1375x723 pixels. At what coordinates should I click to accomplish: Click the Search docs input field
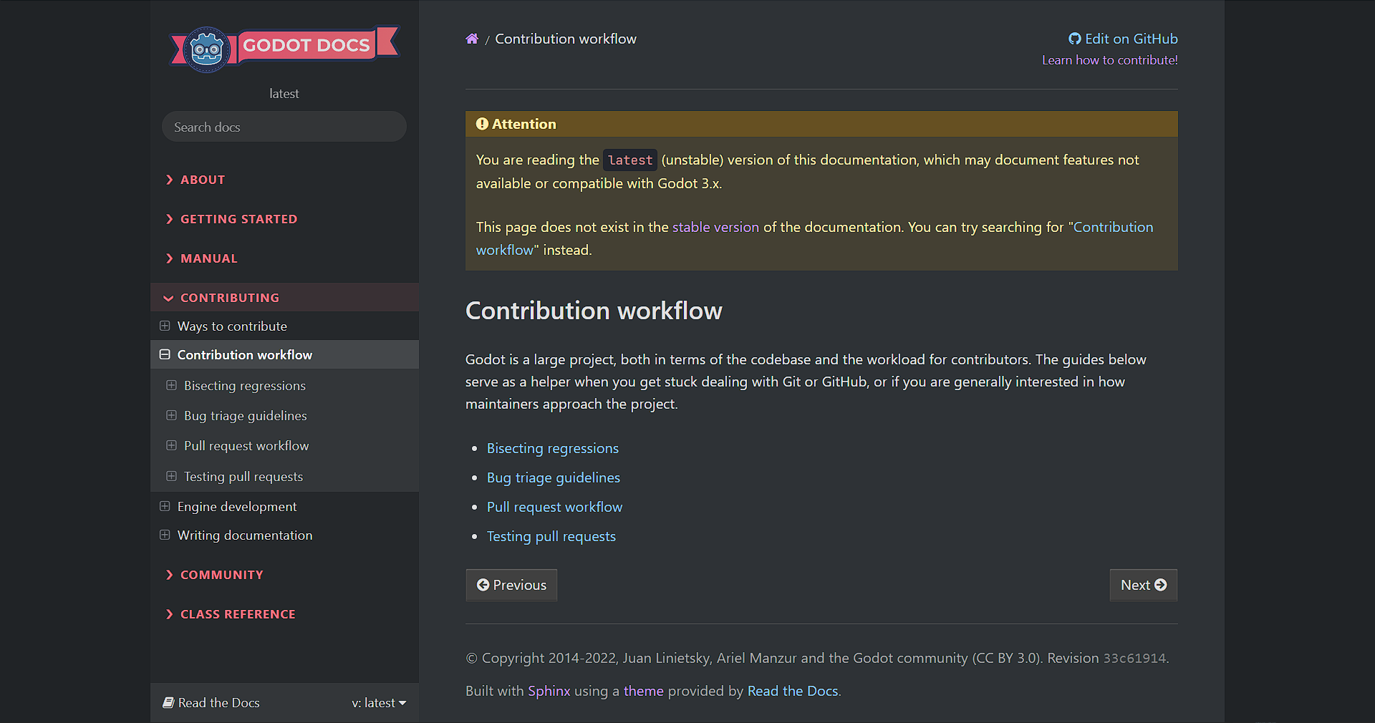[x=284, y=127]
